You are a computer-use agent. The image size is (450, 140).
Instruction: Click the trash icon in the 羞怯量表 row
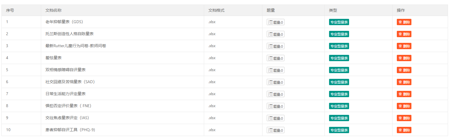(400, 58)
